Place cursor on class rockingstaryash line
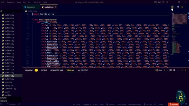Viewport: 189px width, 106px height. coord(45,19)
